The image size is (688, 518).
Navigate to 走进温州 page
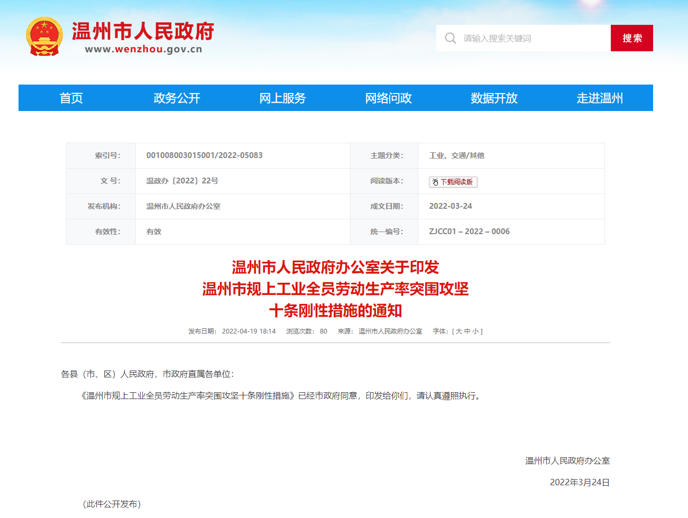coord(600,98)
